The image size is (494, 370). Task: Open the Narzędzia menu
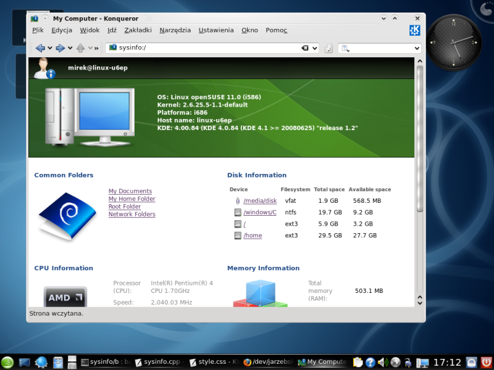175,30
